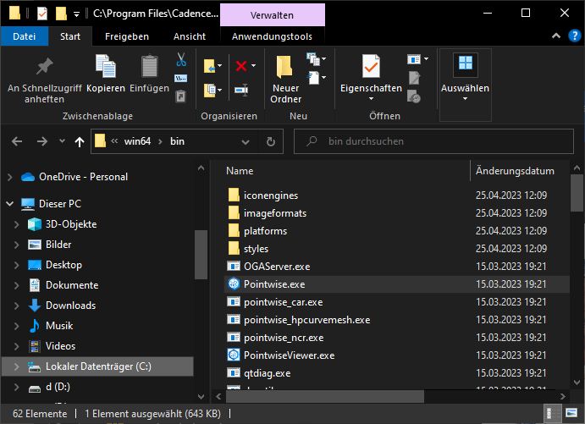Open the delete options dropdown arrow
585x424 pixels.
tap(254, 66)
